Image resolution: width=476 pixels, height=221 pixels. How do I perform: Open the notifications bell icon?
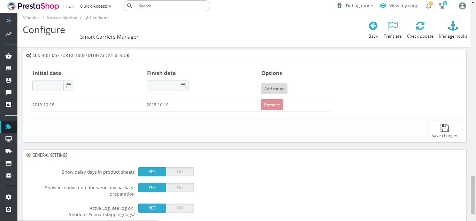coord(429,6)
